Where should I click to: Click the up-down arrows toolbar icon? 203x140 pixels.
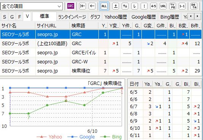[125, 6]
